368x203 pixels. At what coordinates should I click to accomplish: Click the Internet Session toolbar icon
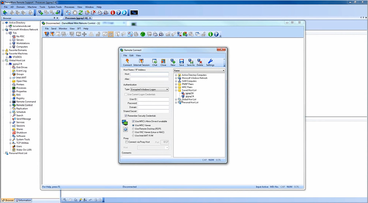pos(141,62)
